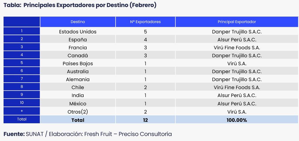Viewport: 299px width, 141px height.
Task: Select the Canadá destination cell
Action: point(78,55)
